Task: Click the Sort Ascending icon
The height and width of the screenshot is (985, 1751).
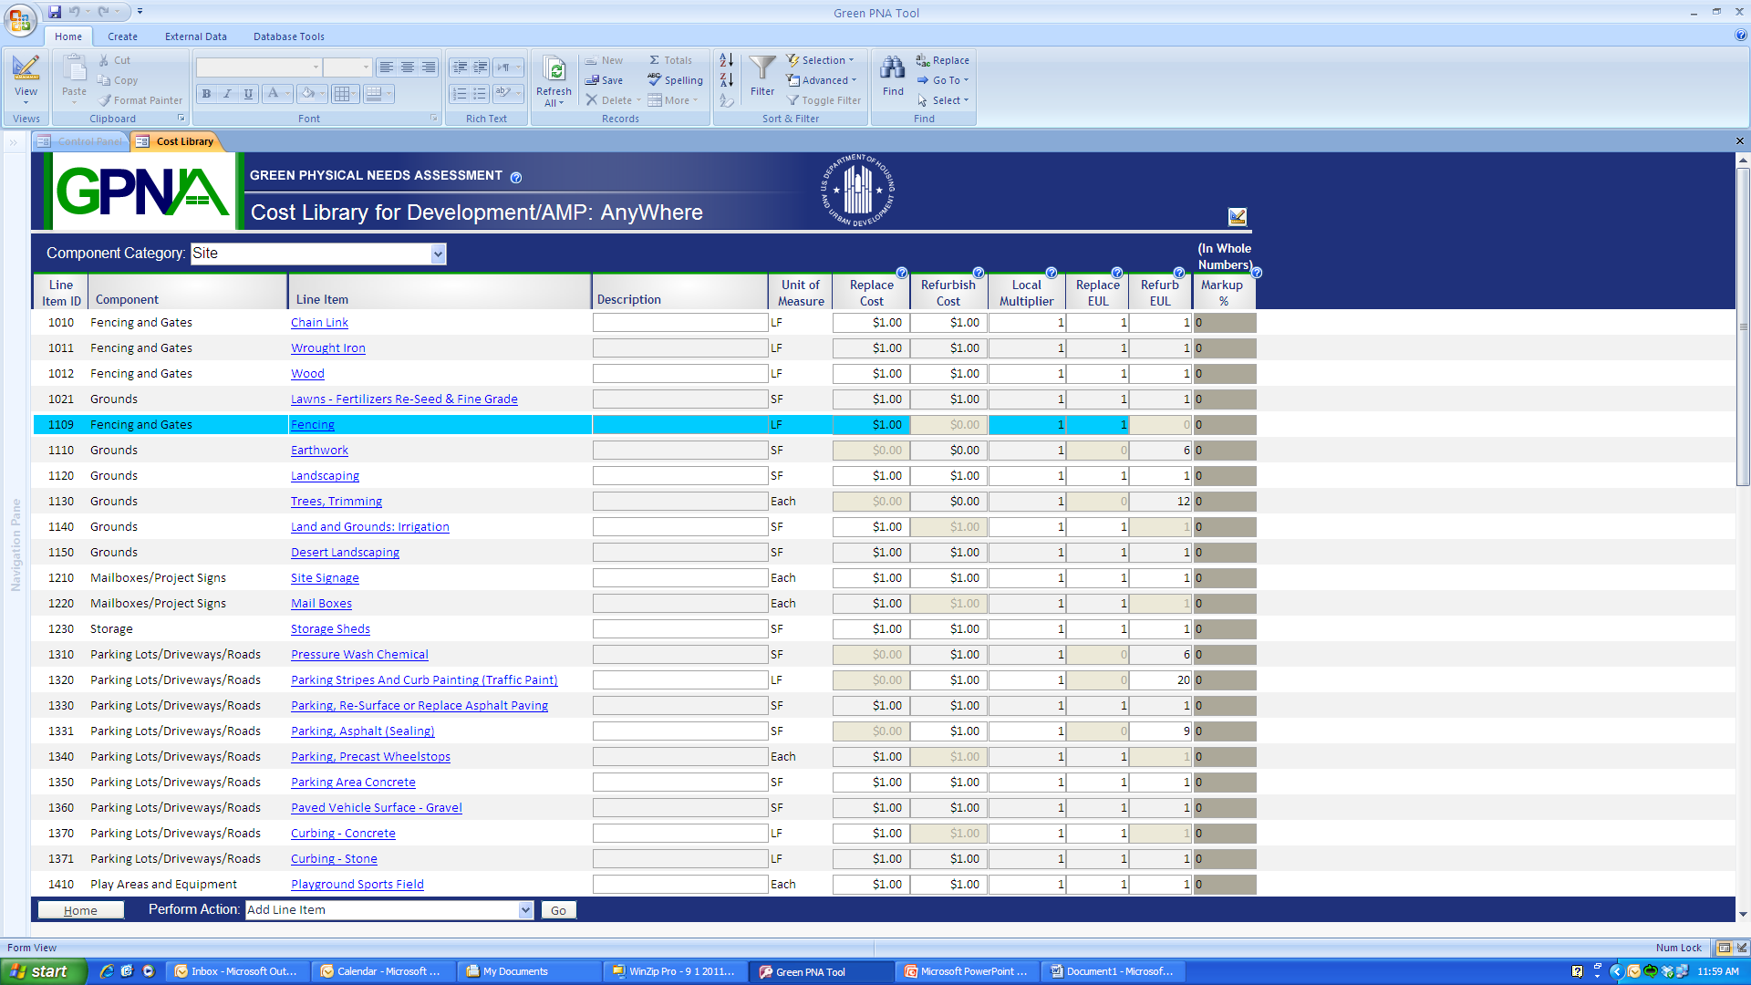Action: (727, 60)
